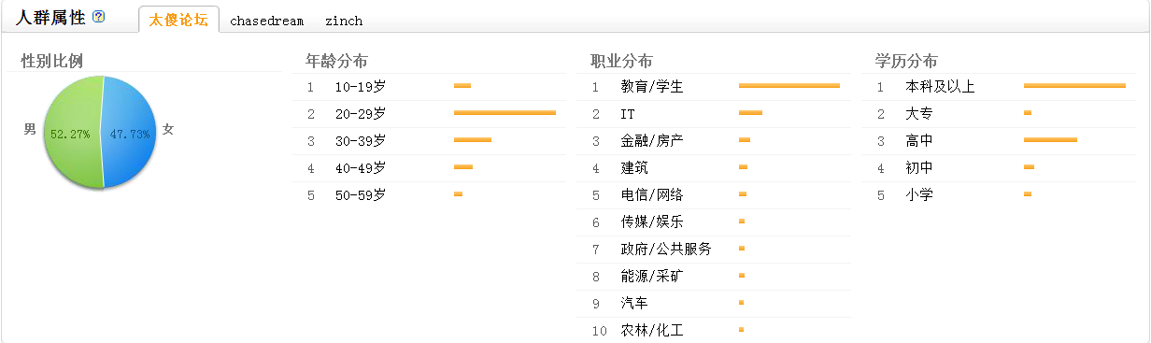Click the 金融/房产 occupation label
This screenshot has height=343, width=1151.
pyautogui.click(x=652, y=141)
